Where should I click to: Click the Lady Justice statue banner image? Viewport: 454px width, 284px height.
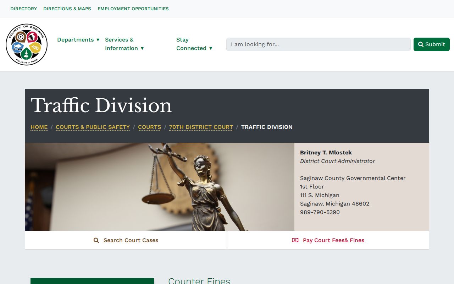[x=160, y=187]
